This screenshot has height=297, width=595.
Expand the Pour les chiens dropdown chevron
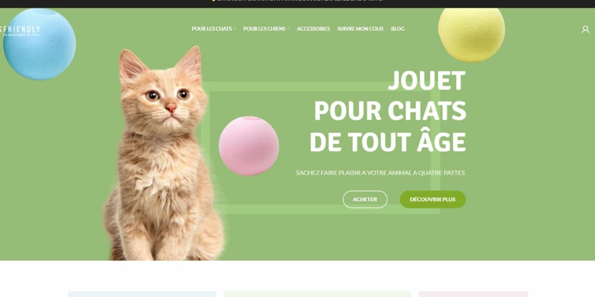288,29
